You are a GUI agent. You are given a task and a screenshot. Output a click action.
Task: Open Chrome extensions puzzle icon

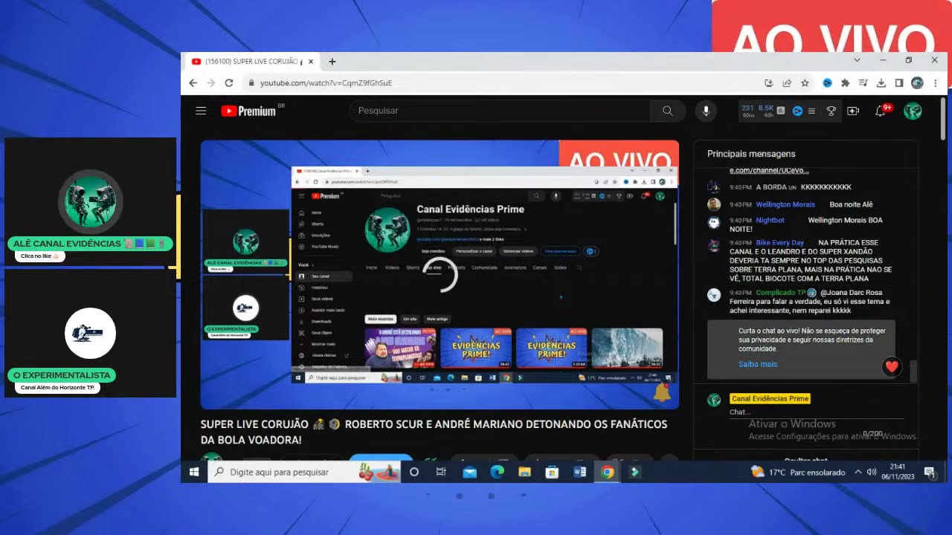click(x=845, y=82)
